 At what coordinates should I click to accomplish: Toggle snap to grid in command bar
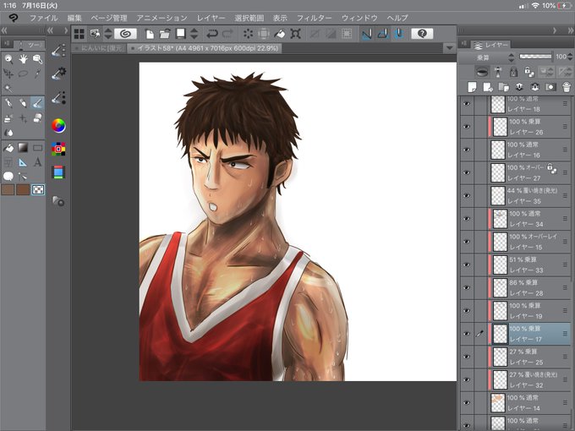pyautogui.click(x=399, y=34)
